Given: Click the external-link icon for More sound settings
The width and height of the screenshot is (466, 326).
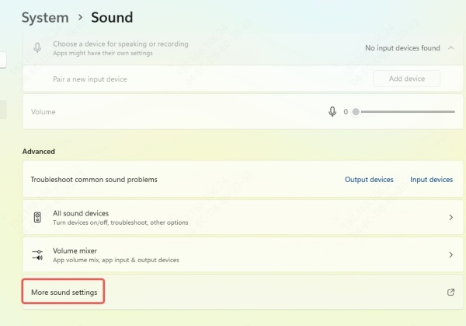Looking at the screenshot, I should pyautogui.click(x=450, y=292).
